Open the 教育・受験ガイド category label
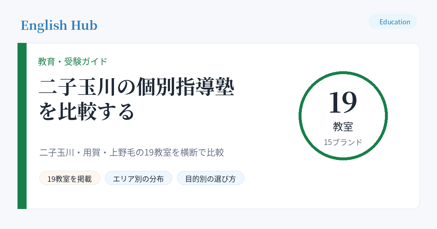Image resolution: width=437 pixels, height=229 pixels. (73, 61)
